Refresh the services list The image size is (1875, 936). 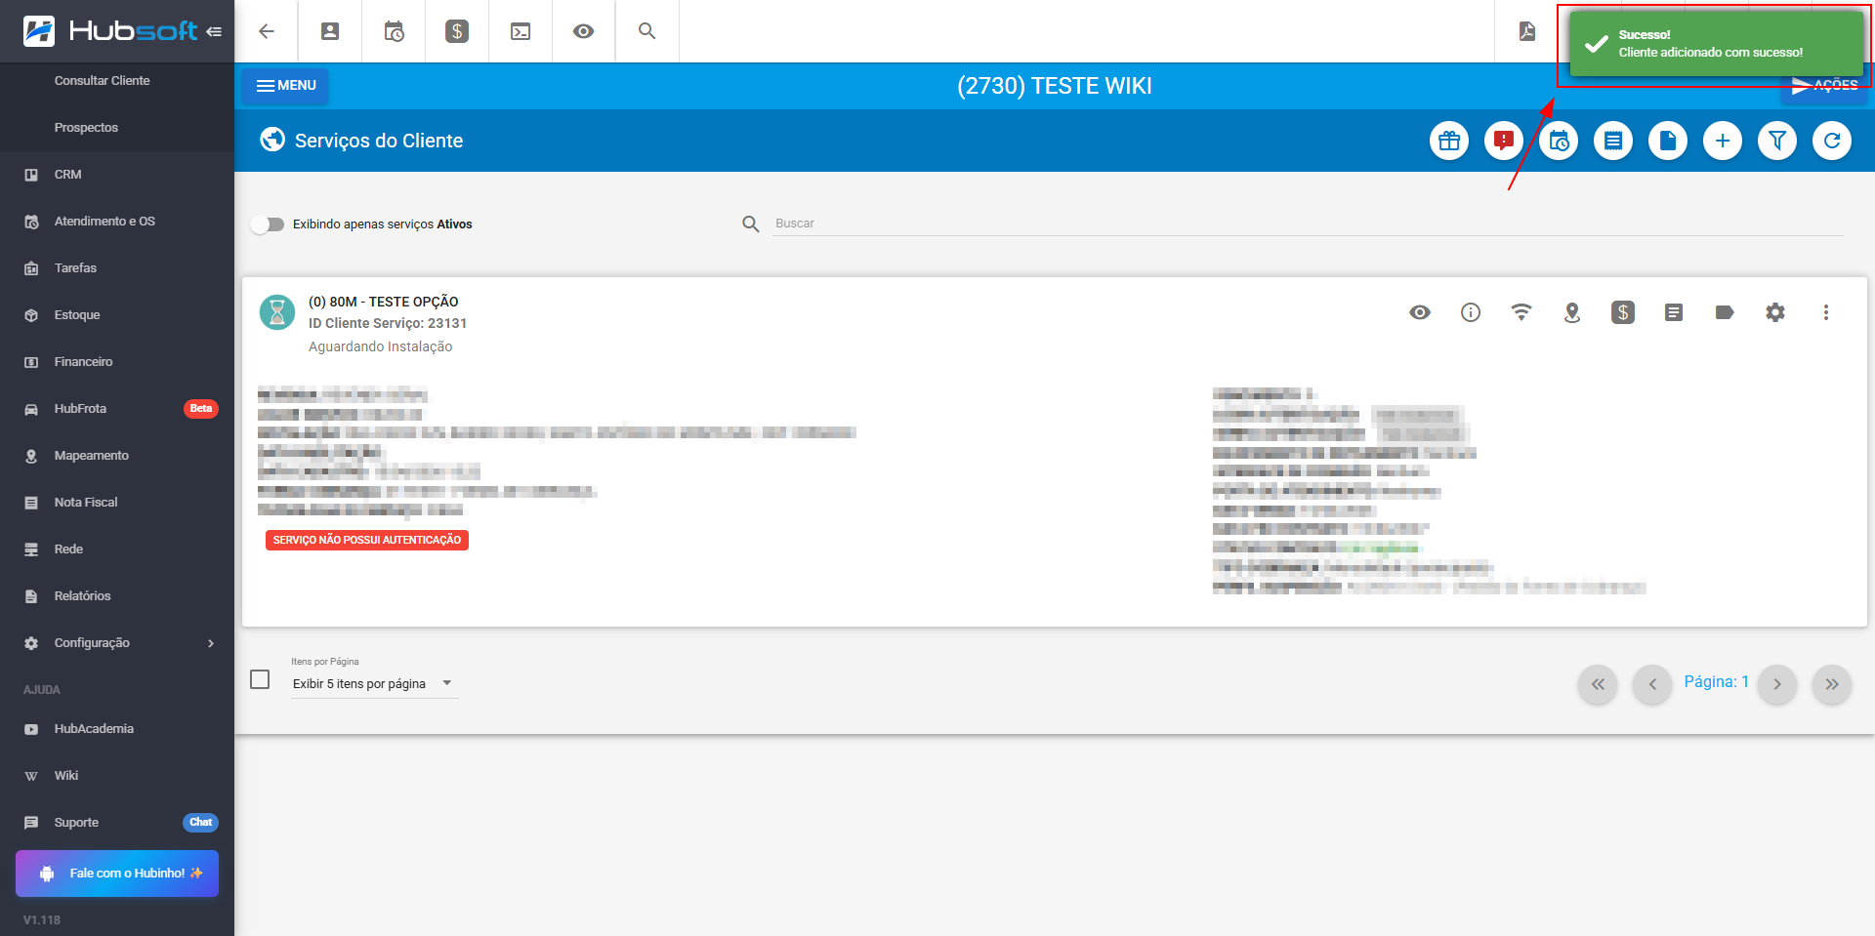pos(1832,141)
